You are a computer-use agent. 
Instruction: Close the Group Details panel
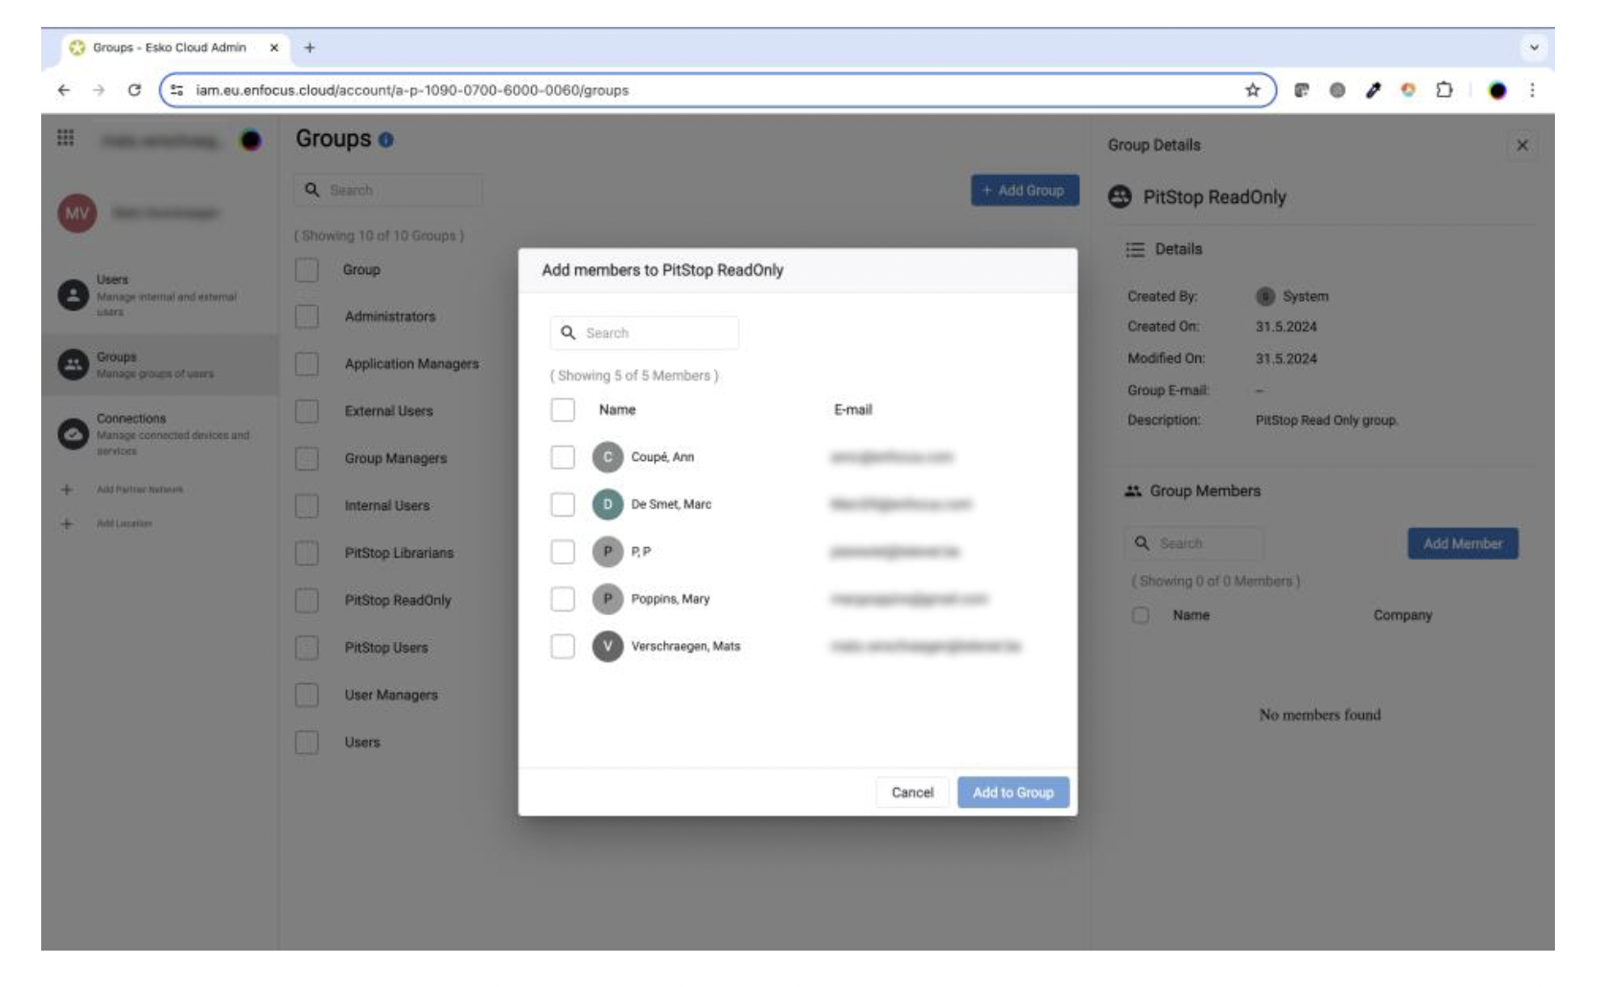point(1522,146)
